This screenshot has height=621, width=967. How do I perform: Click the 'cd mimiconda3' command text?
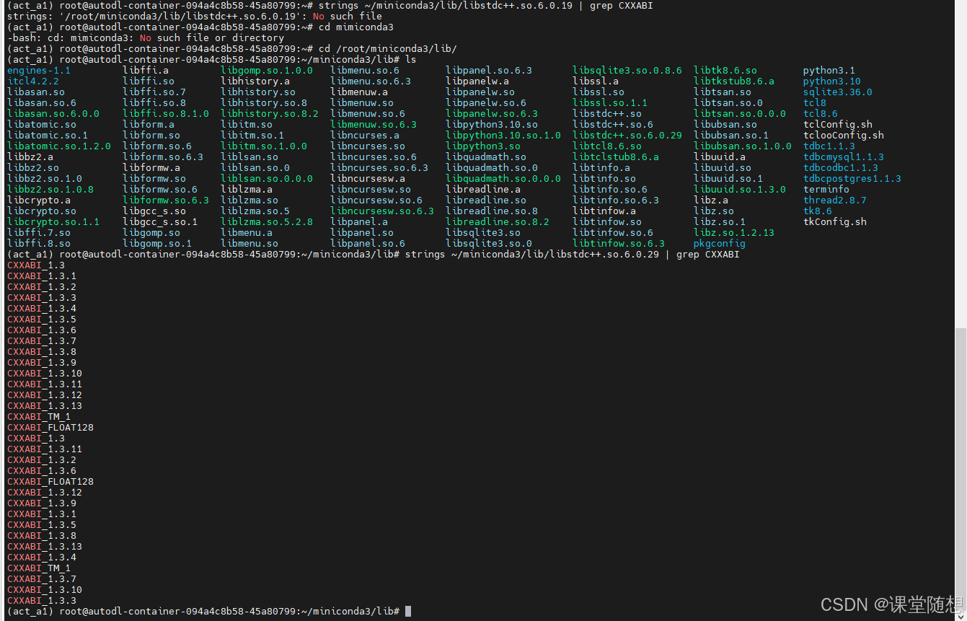pos(356,27)
